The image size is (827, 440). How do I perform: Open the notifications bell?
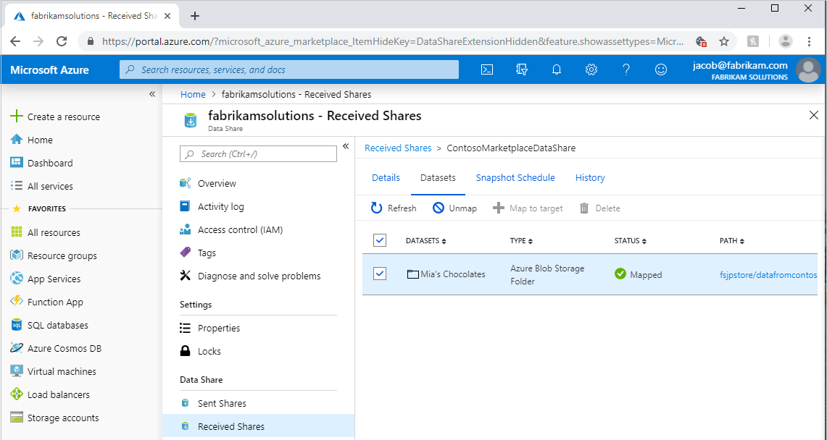[557, 69]
